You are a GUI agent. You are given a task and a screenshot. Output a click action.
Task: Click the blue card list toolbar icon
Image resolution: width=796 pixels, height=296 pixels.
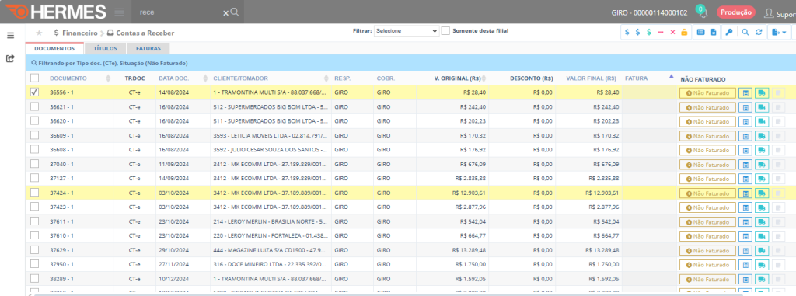700,32
